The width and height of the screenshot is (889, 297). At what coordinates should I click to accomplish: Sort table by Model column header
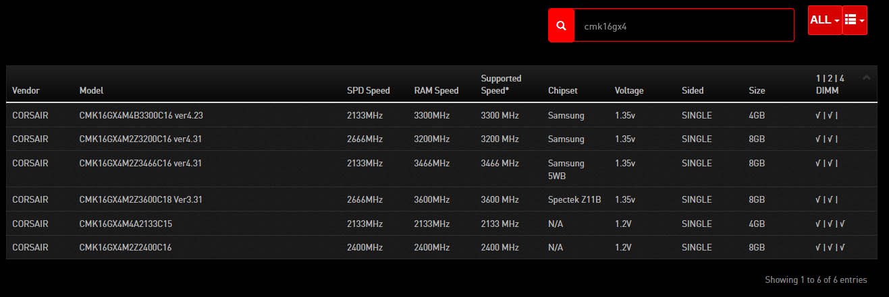coord(91,90)
